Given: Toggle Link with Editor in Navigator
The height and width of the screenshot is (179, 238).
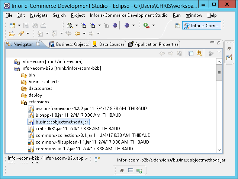Looking at the screenshot, I should tap(199, 54).
